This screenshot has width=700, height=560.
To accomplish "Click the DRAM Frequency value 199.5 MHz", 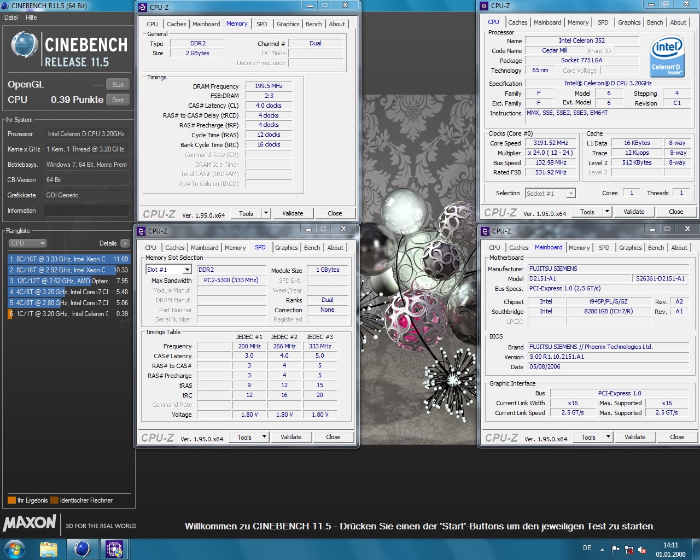I will [269, 86].
